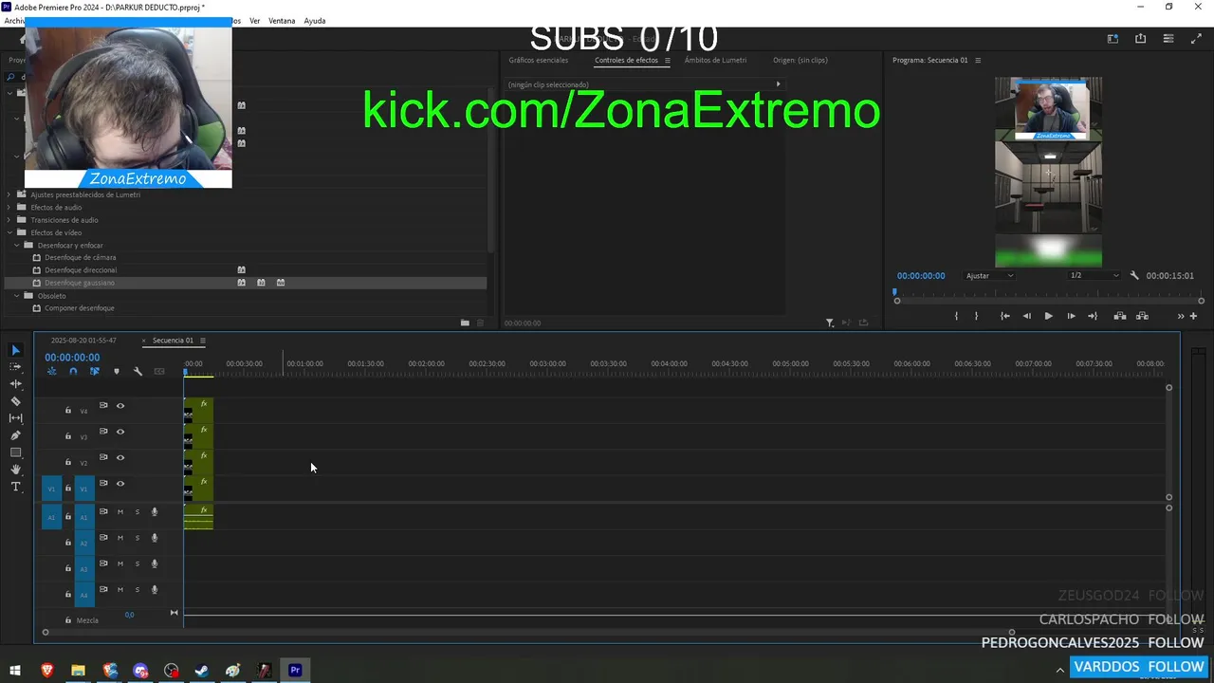Click the Extract button
This screenshot has height=683, width=1214.
tap(1142, 316)
